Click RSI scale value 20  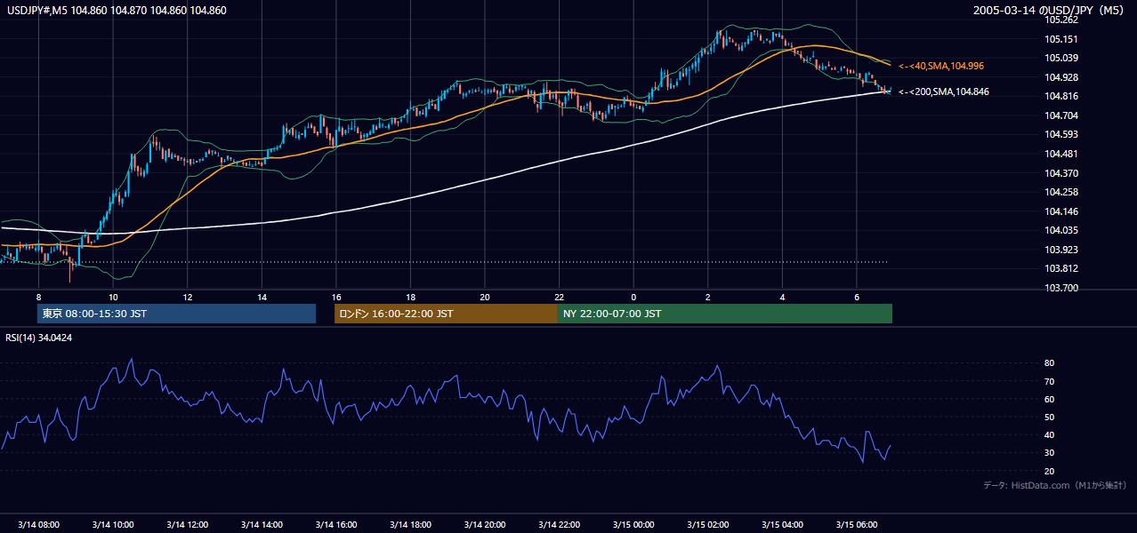[1050, 471]
